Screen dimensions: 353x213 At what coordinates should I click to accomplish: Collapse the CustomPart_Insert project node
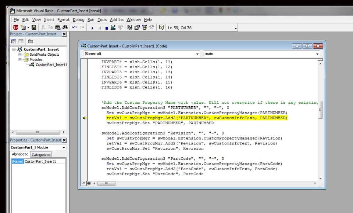tap(14, 49)
